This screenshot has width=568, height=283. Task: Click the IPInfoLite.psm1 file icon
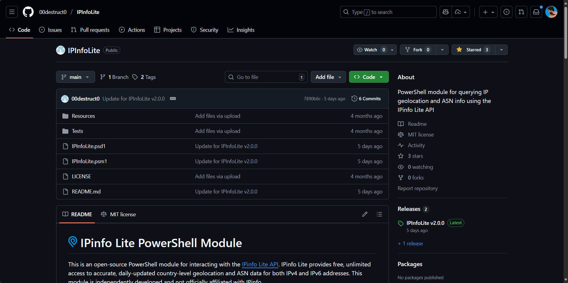point(65,161)
